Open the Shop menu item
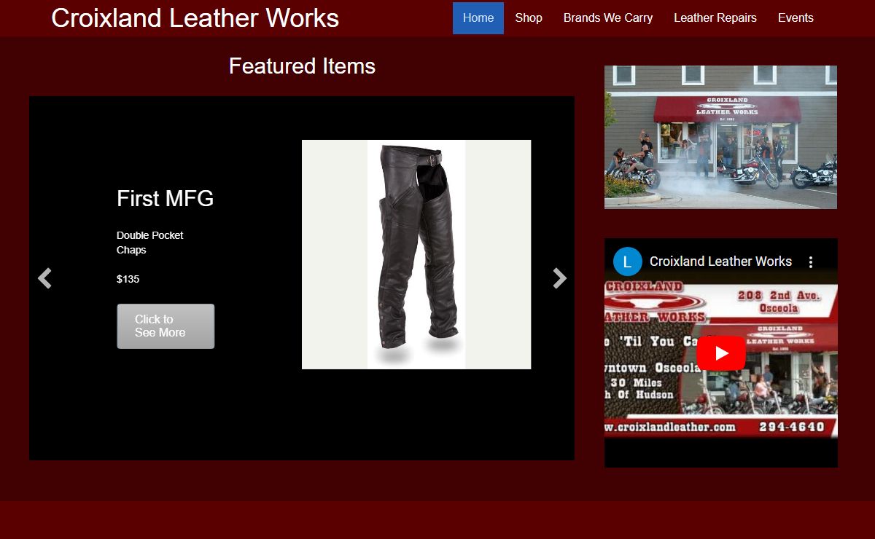This screenshot has height=539, width=875. 529,18
